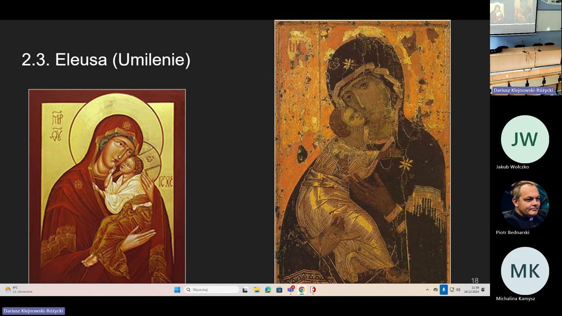562x316 pixels.
Task: Select the Dariusz Klejnowski-Różycki video tile
Action: point(526,47)
